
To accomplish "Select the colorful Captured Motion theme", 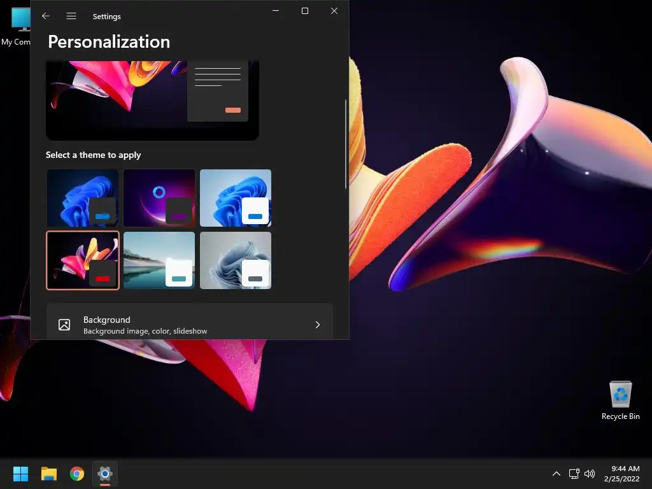I will (x=83, y=260).
